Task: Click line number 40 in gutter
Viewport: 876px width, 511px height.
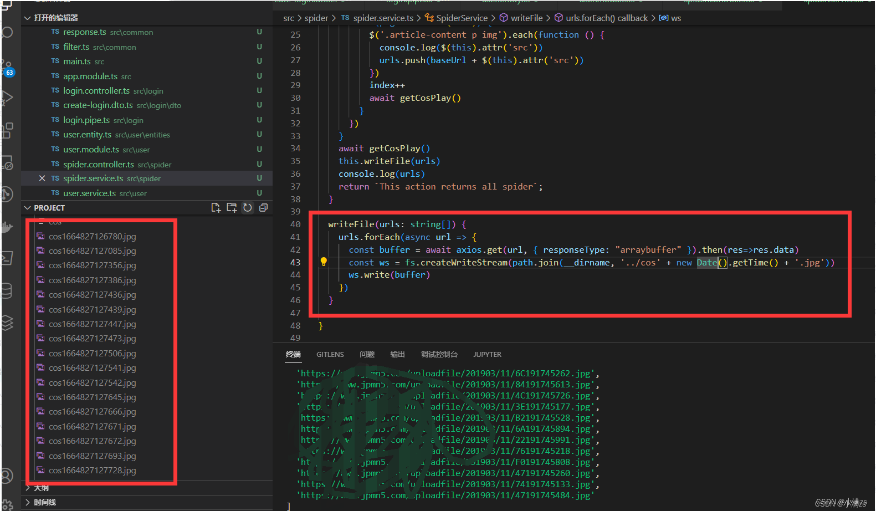Action: pos(295,224)
